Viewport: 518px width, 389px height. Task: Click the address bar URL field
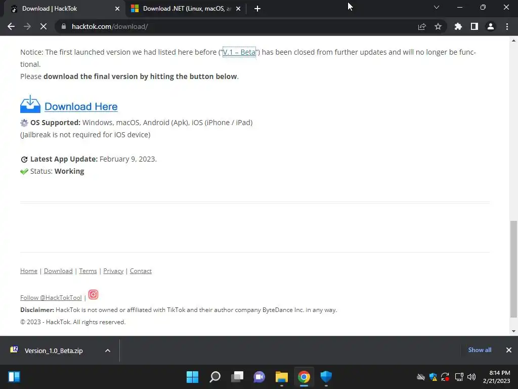click(238, 26)
